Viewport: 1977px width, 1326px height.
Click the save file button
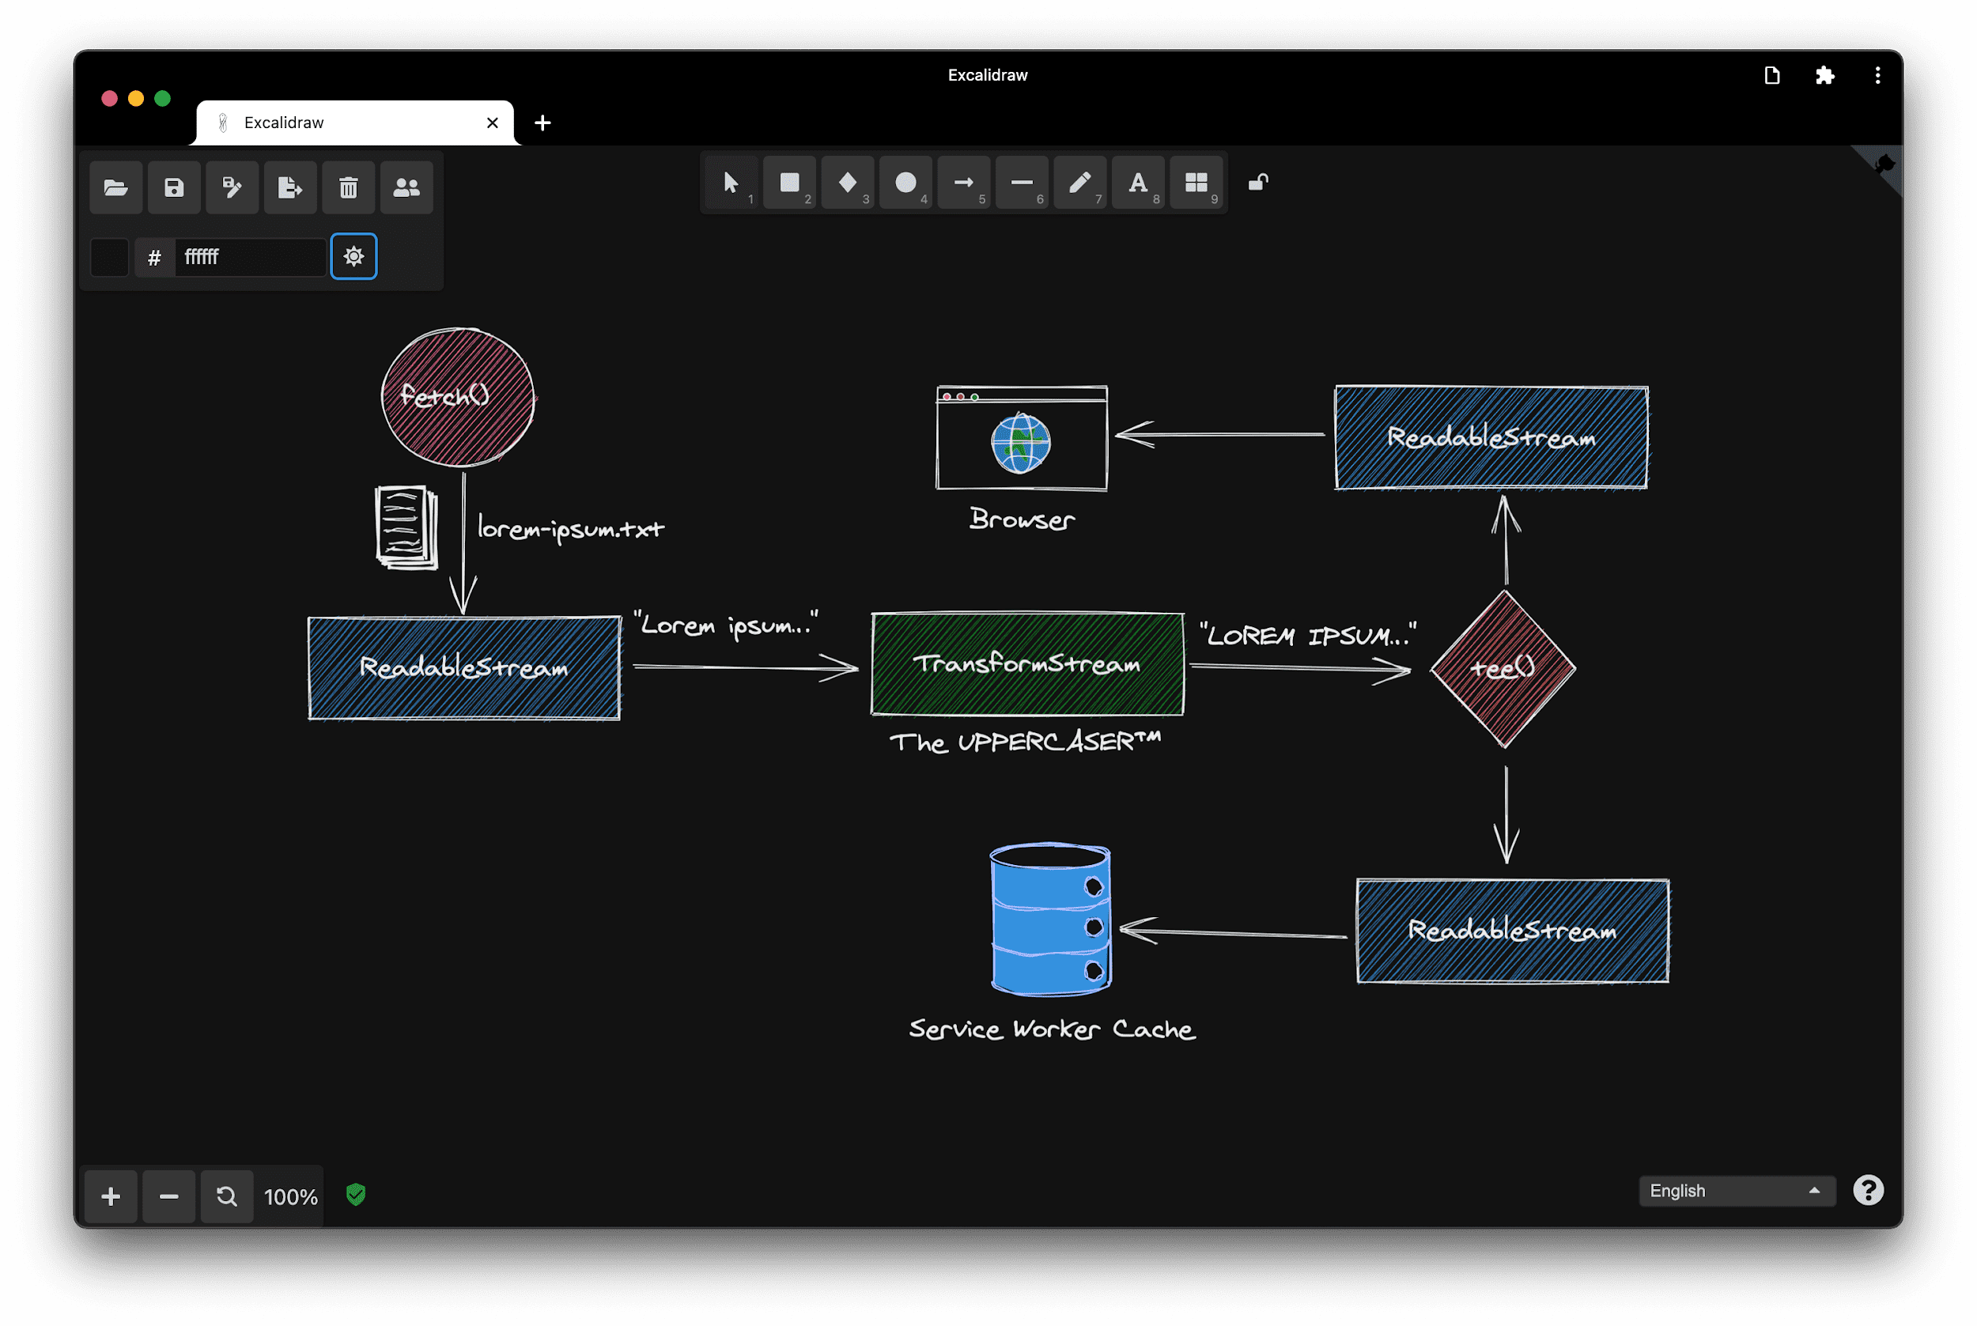click(175, 188)
